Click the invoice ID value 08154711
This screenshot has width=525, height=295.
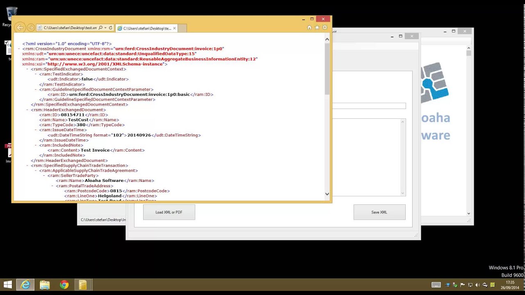(73, 115)
